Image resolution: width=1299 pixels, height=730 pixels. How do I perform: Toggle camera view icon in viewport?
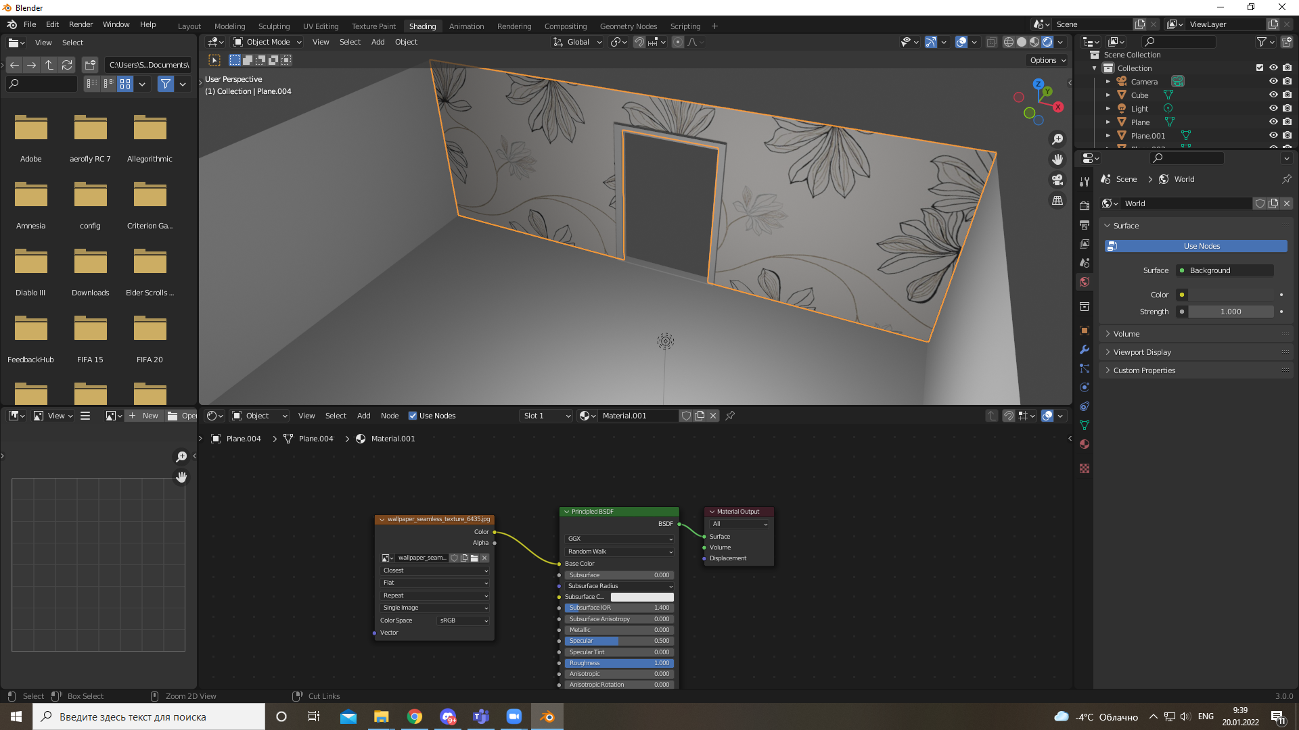click(x=1057, y=180)
